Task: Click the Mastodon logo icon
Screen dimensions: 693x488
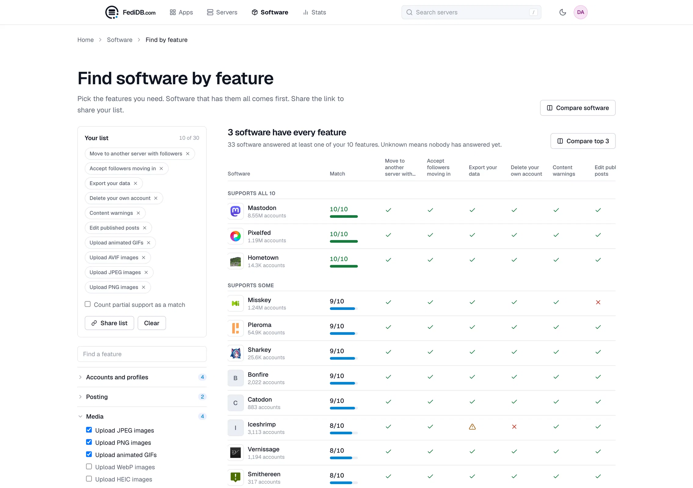Action: (235, 211)
